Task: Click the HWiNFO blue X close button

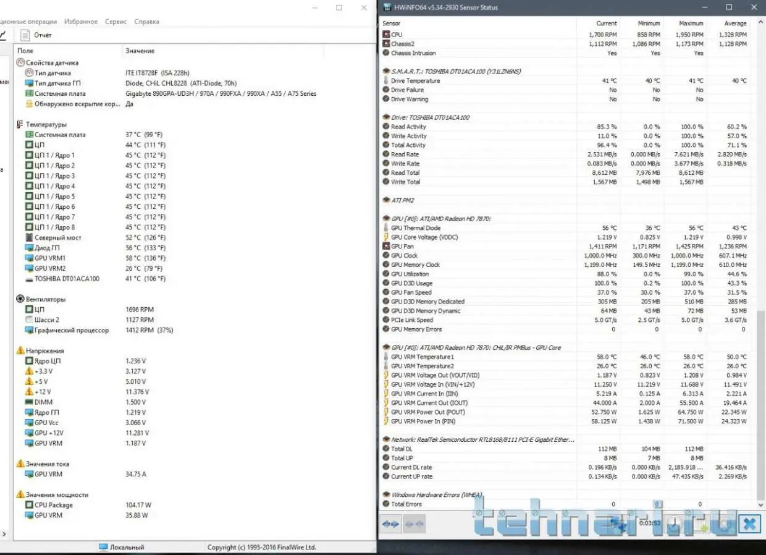Action: coord(749,524)
